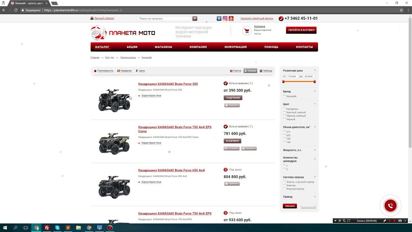Click the shopping cart icon

(x=247, y=31)
